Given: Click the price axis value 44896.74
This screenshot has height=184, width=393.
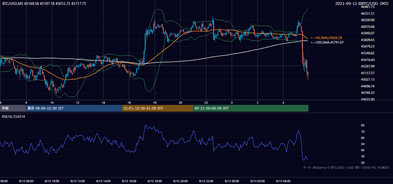Looking at the screenshot, I should tap(367, 86).
